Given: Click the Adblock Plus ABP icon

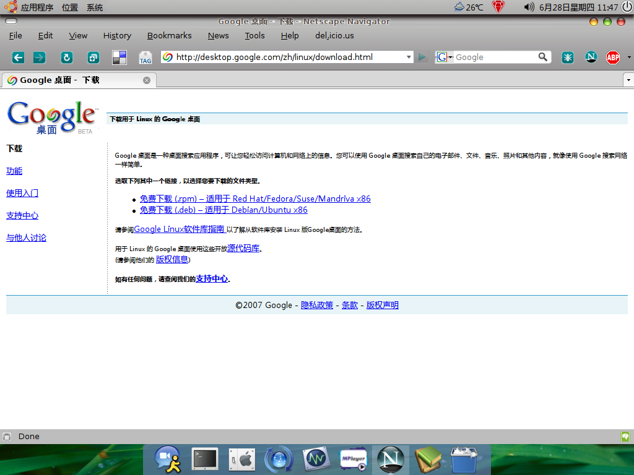Looking at the screenshot, I should tap(613, 58).
